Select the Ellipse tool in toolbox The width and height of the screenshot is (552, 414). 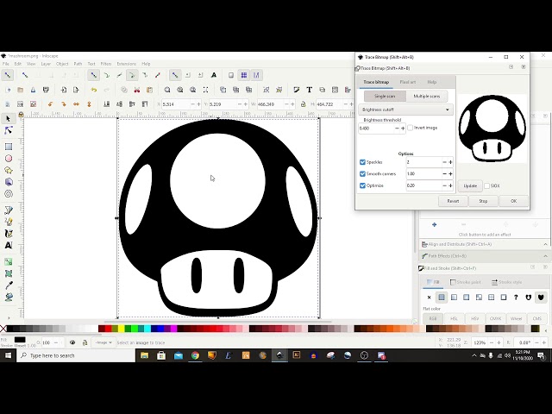pyautogui.click(x=9, y=159)
